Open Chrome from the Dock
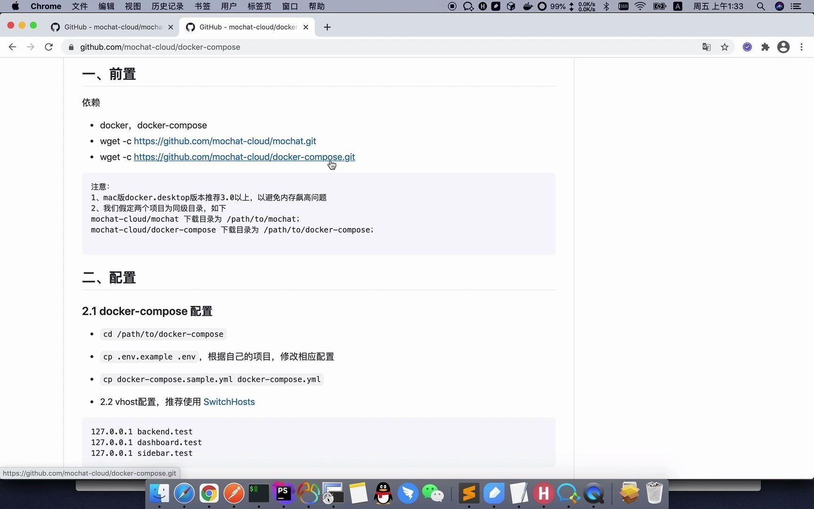 tap(209, 493)
